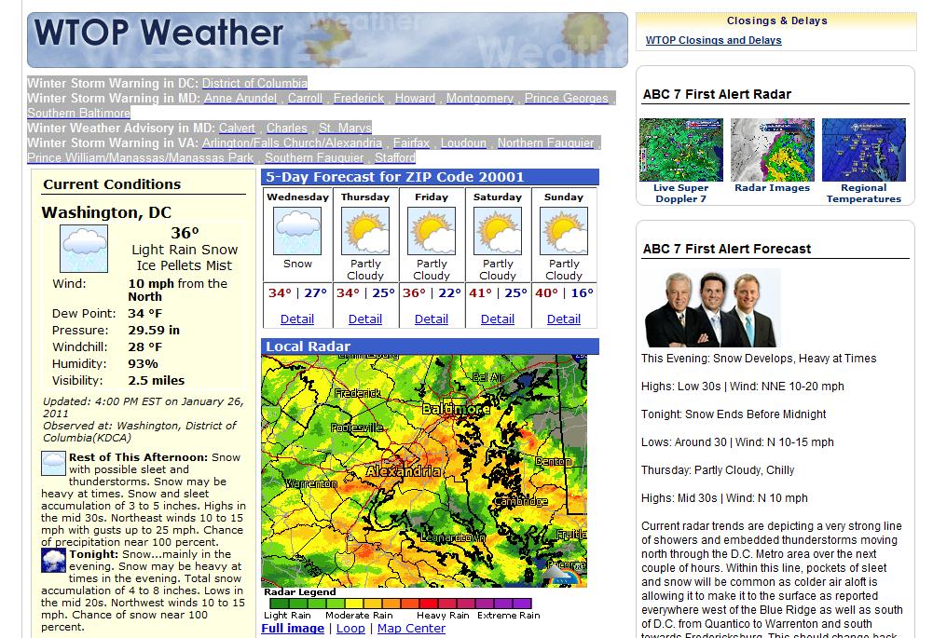
Task: Click the radar legend color scale
Action: [x=399, y=604]
